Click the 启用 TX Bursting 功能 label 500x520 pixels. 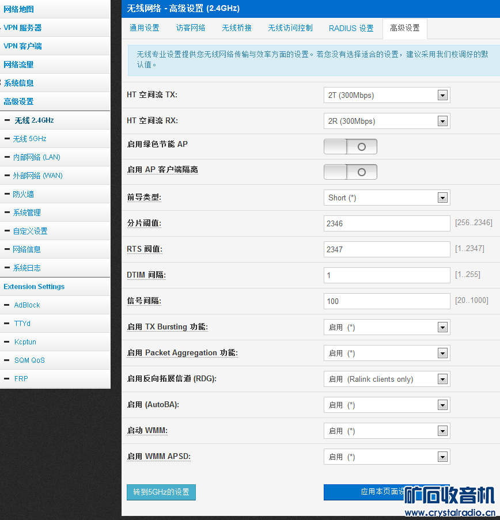click(168, 327)
